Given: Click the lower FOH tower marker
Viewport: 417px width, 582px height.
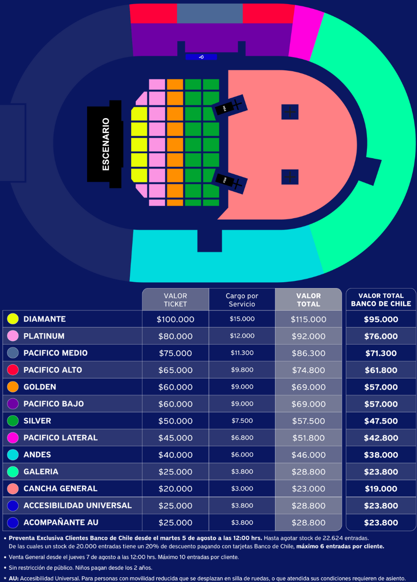Looking at the screenshot, I should (x=229, y=182).
